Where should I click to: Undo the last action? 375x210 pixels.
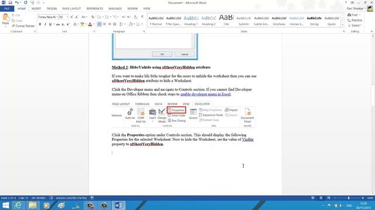16,2
